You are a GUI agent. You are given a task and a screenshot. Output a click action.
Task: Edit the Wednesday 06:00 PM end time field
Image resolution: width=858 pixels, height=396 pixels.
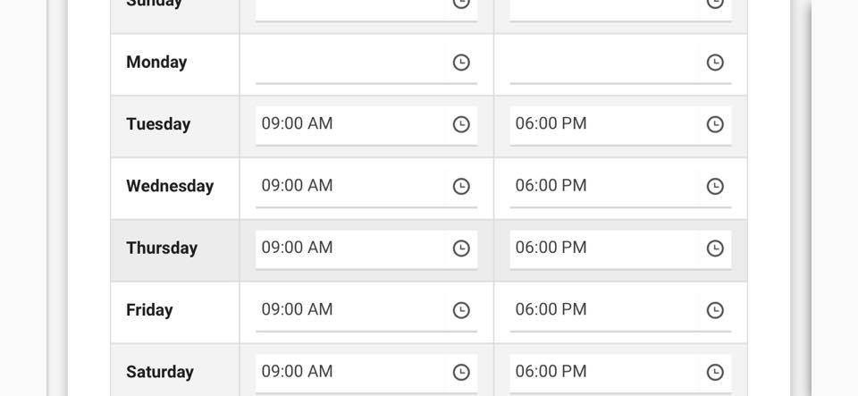[603, 186]
